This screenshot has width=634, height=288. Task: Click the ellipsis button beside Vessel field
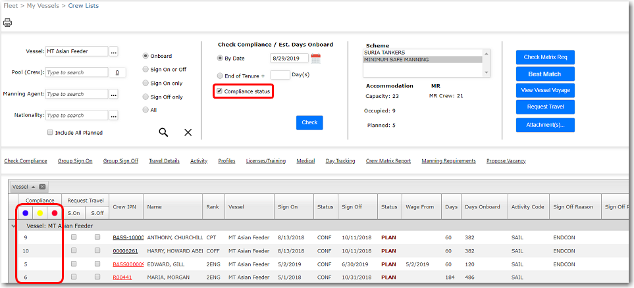113,51
